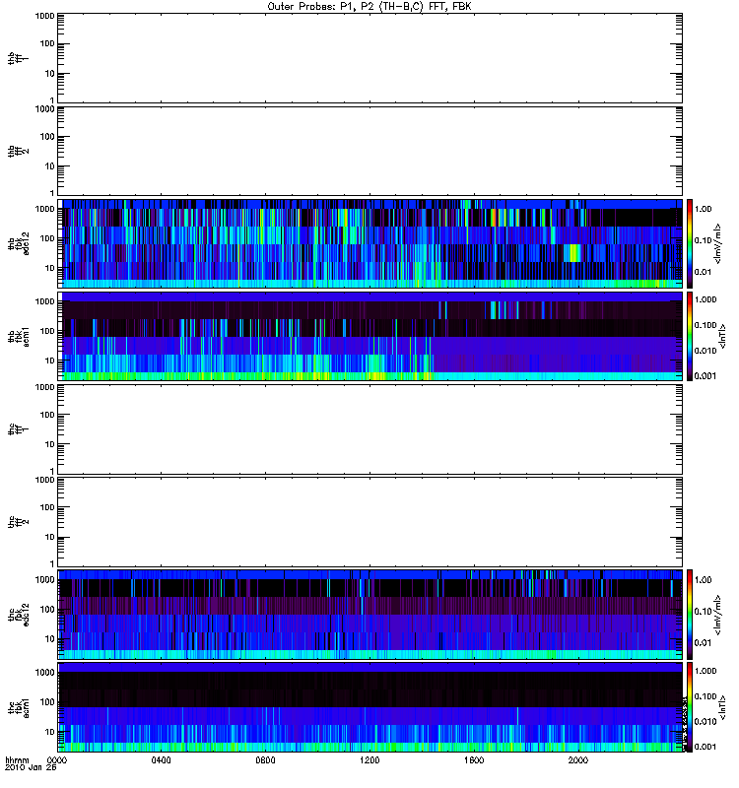Click the 'thc fbk edc12' axis title
739x788 pixels.
(19, 614)
